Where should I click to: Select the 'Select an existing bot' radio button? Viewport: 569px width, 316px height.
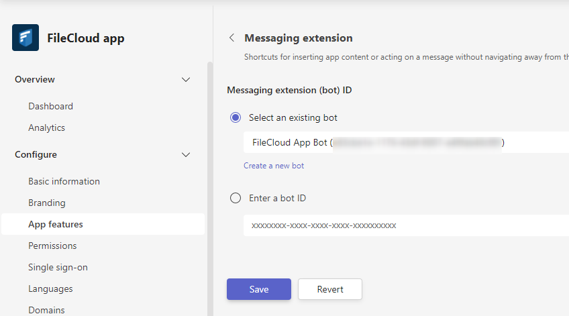click(x=236, y=117)
